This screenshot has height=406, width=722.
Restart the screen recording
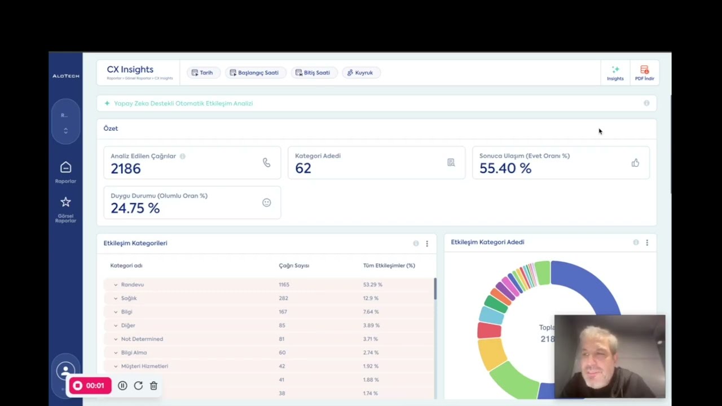pos(138,386)
